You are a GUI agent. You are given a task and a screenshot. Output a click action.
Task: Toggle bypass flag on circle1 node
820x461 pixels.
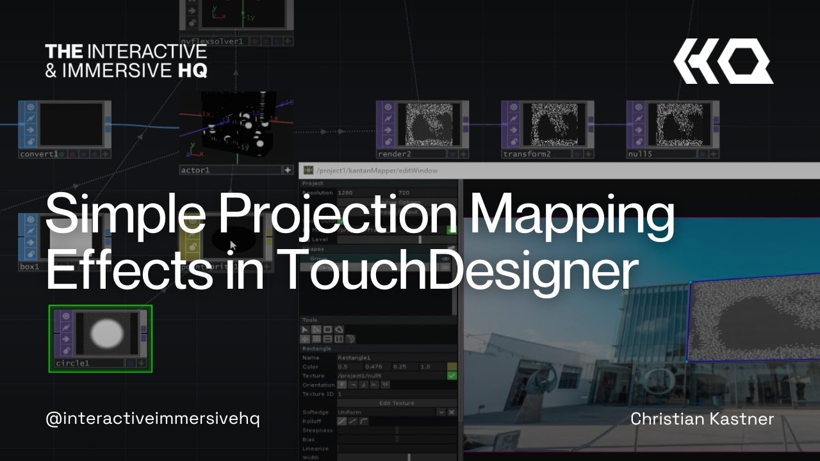tap(66, 328)
